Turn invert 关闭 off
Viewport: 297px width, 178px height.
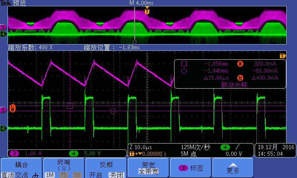coord(116,175)
